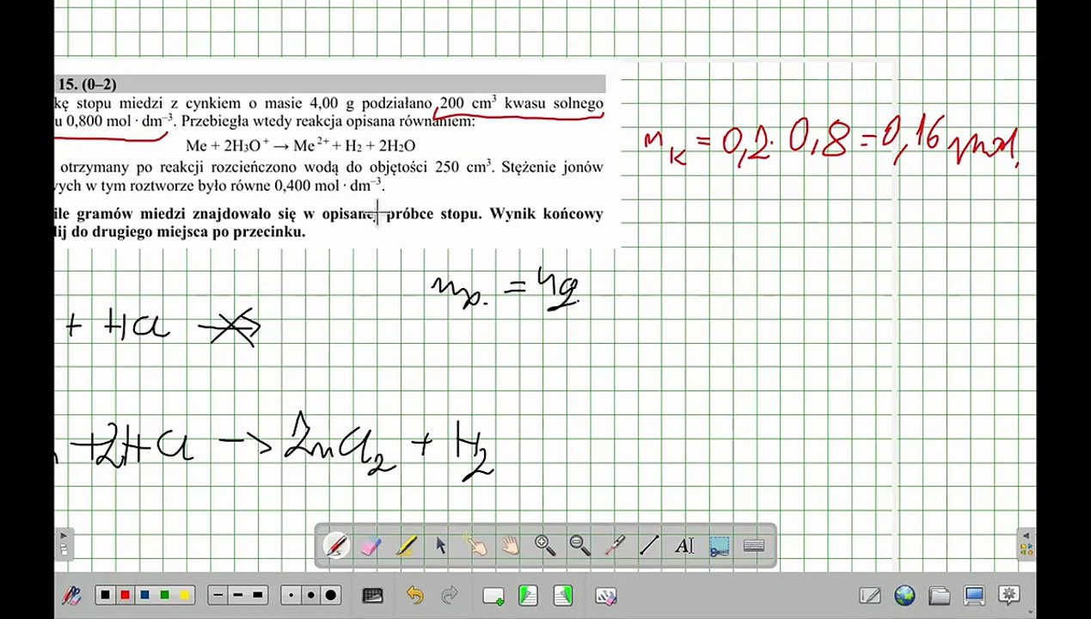Set thick pen line width

pyautogui.click(x=258, y=595)
